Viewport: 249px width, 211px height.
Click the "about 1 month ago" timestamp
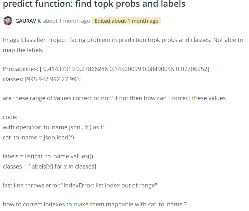tap(66, 21)
